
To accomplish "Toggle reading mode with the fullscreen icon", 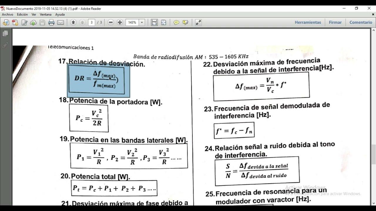I will (x=198, y=22).
